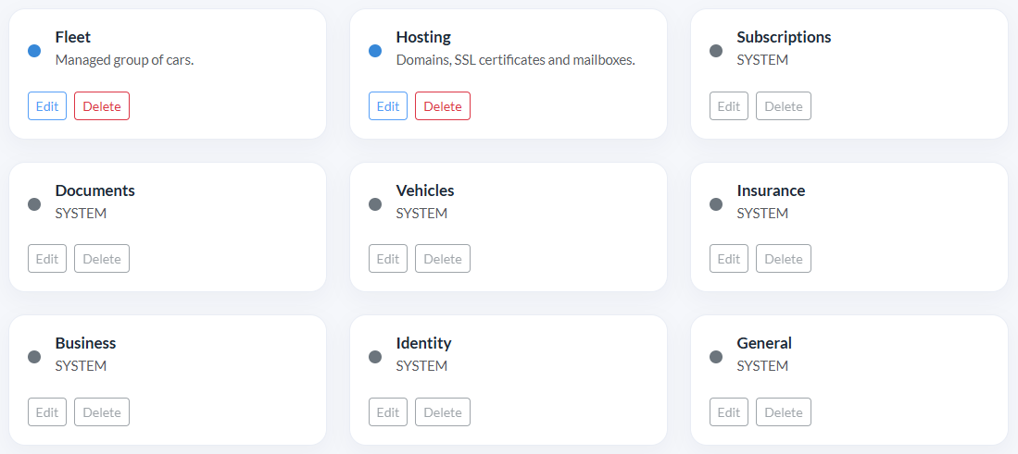Click SYSTEM label under Business
Viewport: 1018px width, 454px height.
pyautogui.click(x=81, y=366)
